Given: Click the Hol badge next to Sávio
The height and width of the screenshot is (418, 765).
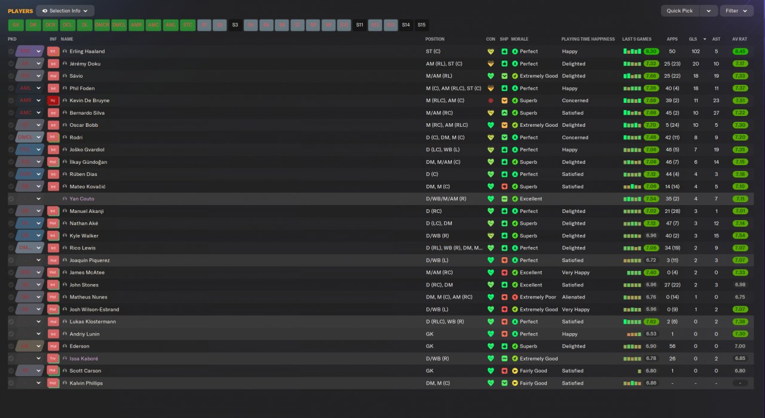Looking at the screenshot, I should point(53,76).
